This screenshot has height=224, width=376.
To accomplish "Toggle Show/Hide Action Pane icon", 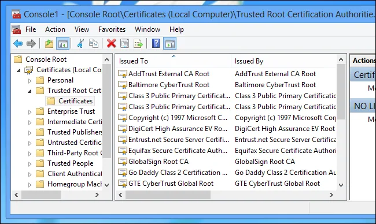I will (169, 43).
